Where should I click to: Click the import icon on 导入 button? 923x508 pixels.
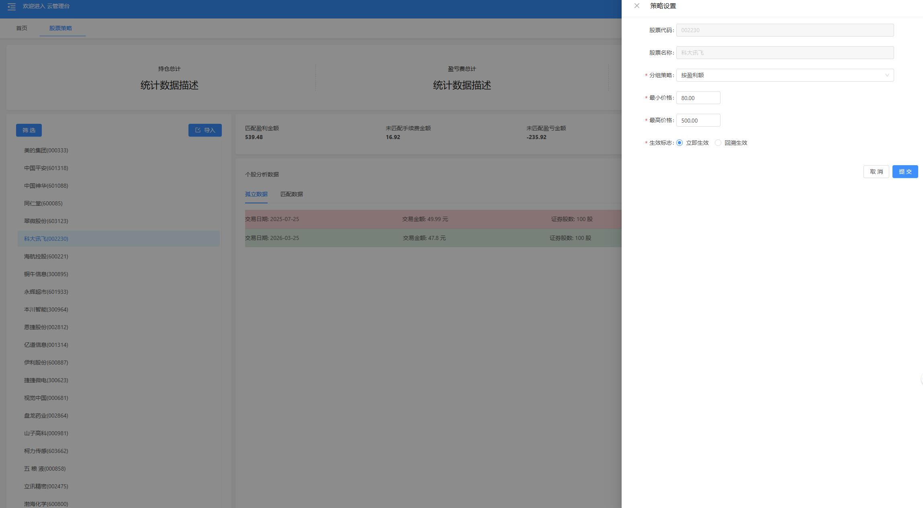pyautogui.click(x=198, y=130)
